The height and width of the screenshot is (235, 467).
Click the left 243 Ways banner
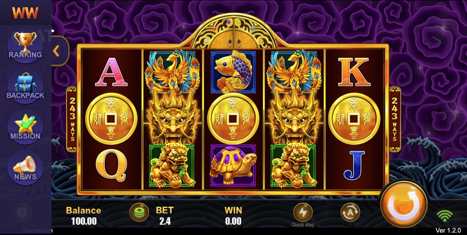click(72, 119)
